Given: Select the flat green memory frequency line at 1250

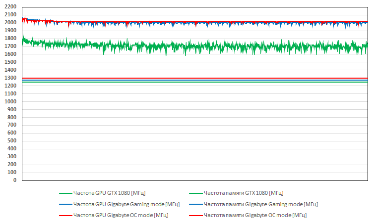Looking at the screenshot, I should click(198, 82).
